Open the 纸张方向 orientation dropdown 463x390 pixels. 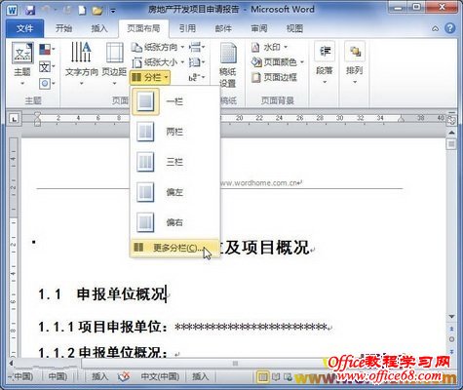[158, 48]
